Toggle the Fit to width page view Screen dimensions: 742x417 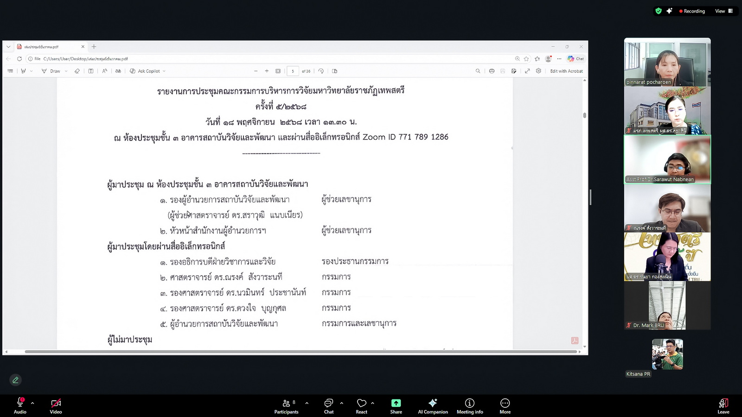[278, 71]
